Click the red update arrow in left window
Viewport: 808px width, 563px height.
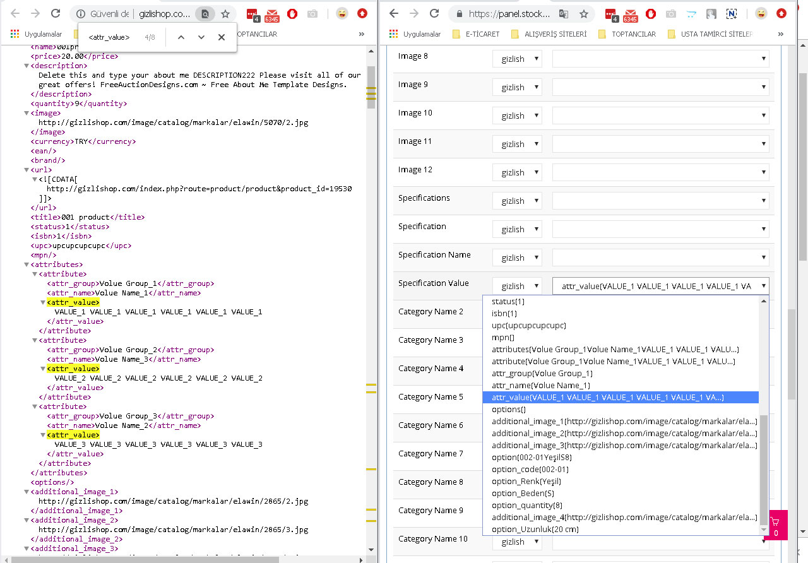point(362,13)
